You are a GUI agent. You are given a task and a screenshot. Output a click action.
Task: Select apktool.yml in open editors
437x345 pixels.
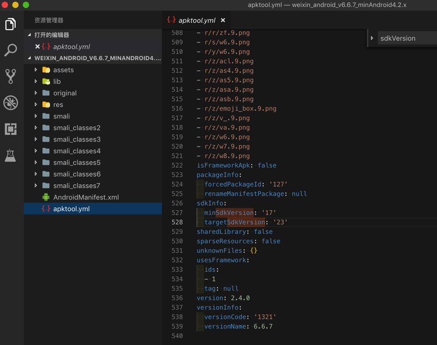(x=93, y=46)
